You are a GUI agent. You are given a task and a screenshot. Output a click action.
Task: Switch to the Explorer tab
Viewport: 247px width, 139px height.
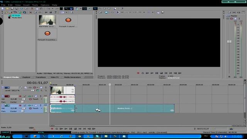(26, 77)
